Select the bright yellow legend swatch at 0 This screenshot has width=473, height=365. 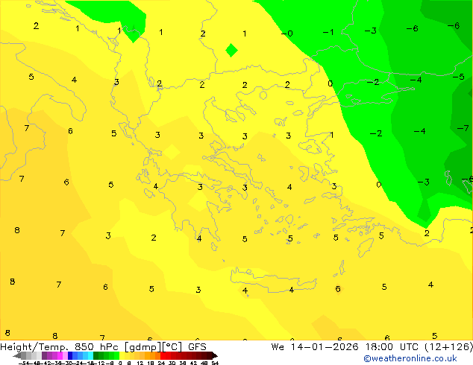pos(122,355)
